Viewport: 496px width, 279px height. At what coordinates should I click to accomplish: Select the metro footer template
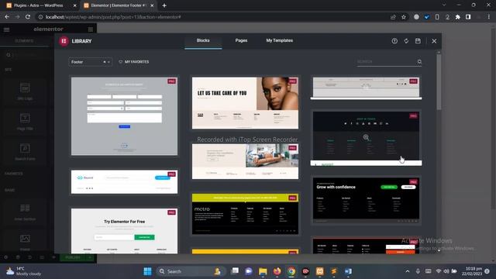pyautogui.click(x=245, y=214)
